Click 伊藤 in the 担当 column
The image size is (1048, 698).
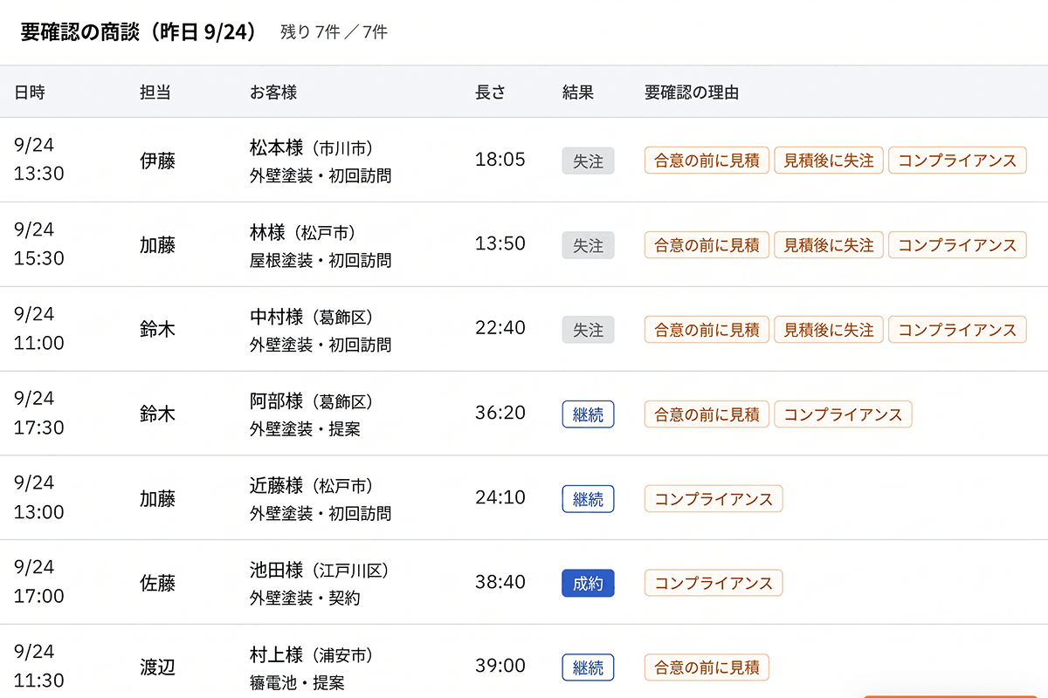(158, 161)
